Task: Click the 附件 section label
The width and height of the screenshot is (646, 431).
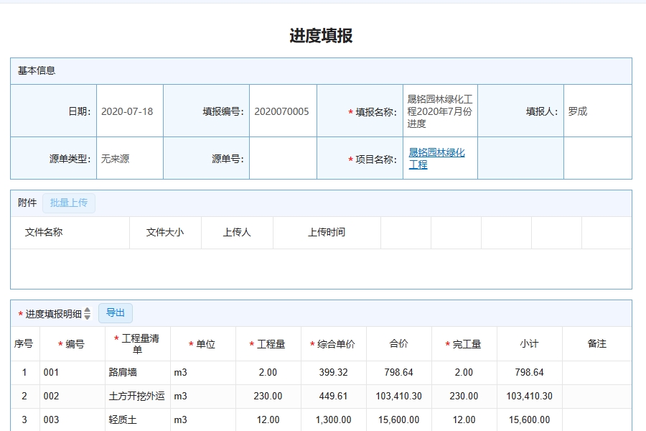Action: pos(27,203)
